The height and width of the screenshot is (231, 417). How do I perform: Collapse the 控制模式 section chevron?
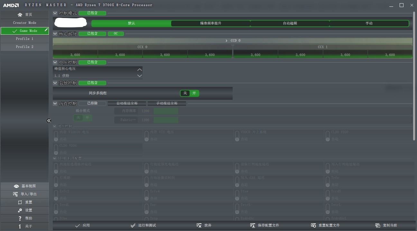pyautogui.click(x=55, y=13)
